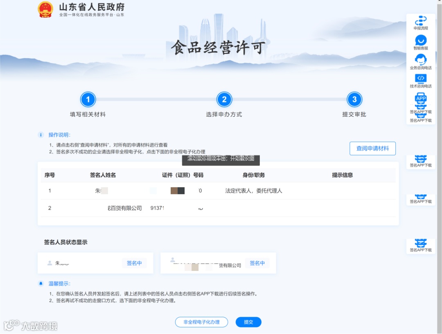Click the blue 提交 submit button
The width and height of the screenshot is (442, 334).
[248, 322]
